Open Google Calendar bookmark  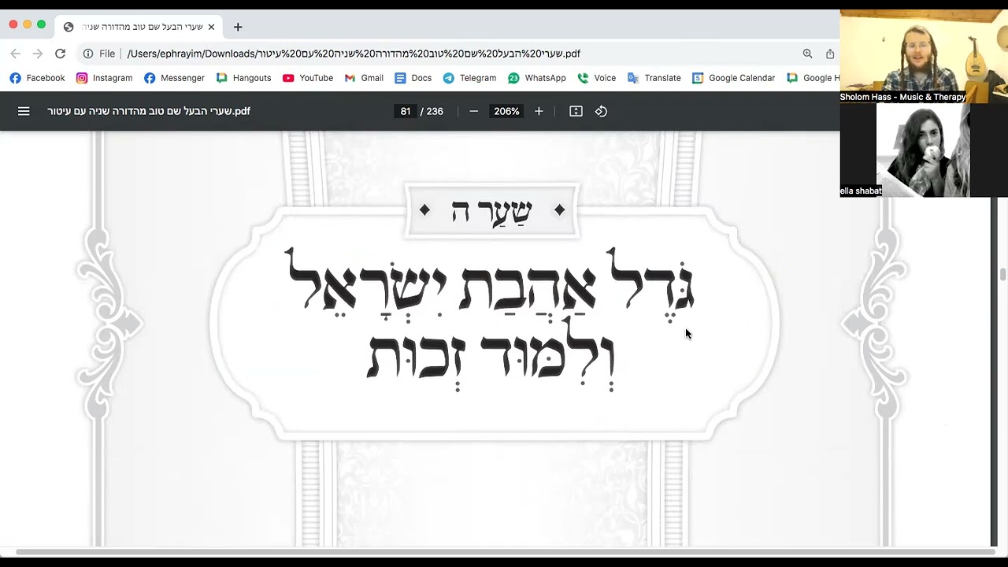point(733,78)
